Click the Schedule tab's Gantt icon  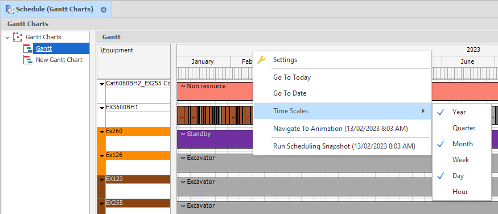click(x=10, y=9)
